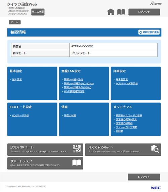Click the home icon in header
The width and height of the screenshot is (168, 192).
coord(111,12)
